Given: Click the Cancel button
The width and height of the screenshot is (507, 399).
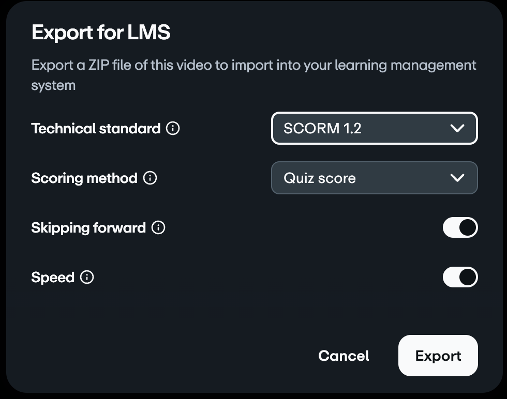Looking at the screenshot, I should tap(343, 356).
